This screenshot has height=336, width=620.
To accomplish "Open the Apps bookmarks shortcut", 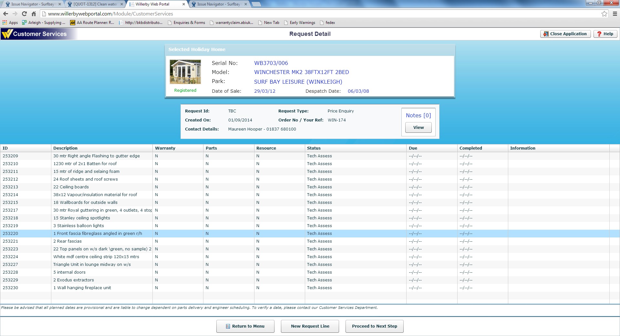I will (10, 23).
